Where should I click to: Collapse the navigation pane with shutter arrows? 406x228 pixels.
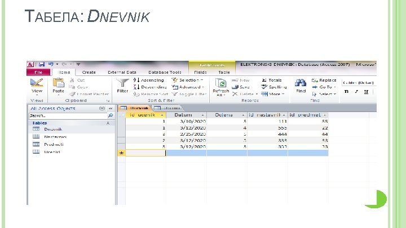click(x=111, y=108)
